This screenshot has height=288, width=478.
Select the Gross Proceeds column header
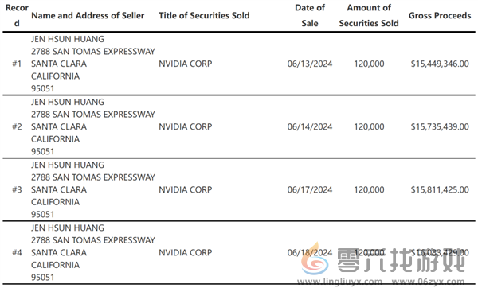pyautogui.click(x=440, y=16)
